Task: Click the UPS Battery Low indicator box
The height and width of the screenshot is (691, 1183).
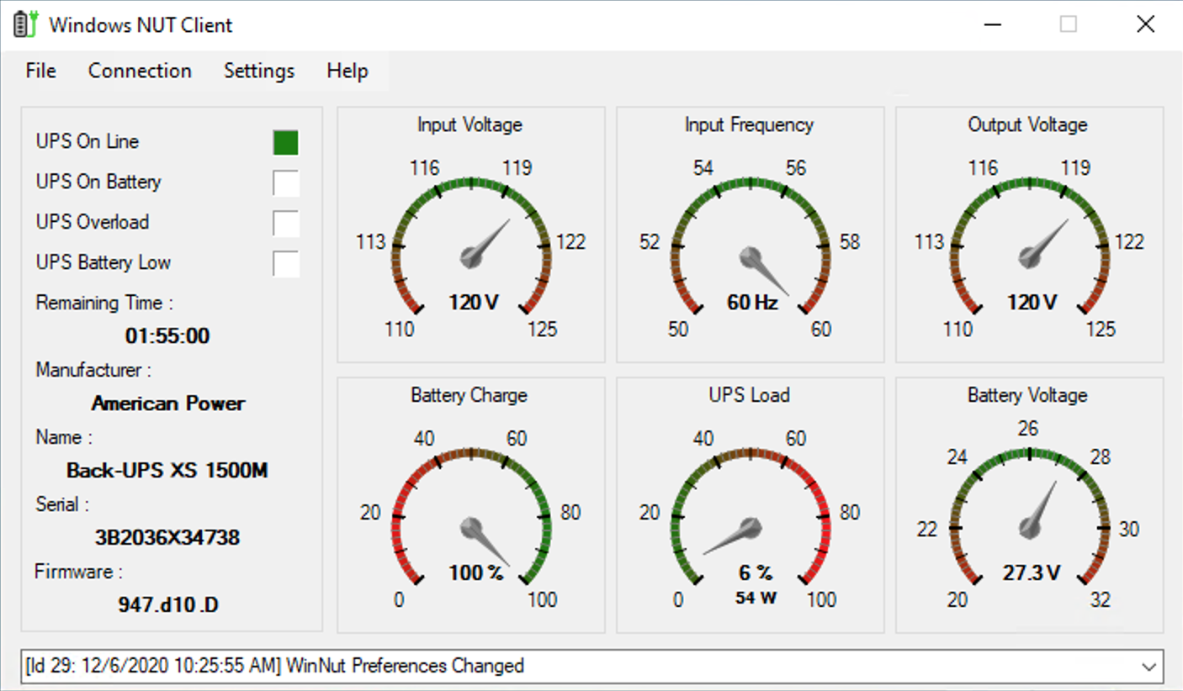Action: pos(285,264)
